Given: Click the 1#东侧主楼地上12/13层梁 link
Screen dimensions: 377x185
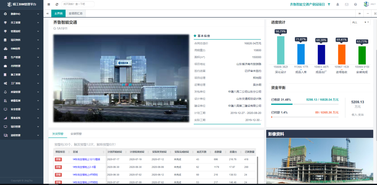Looking at the screenshot, I should (x=86, y=159).
